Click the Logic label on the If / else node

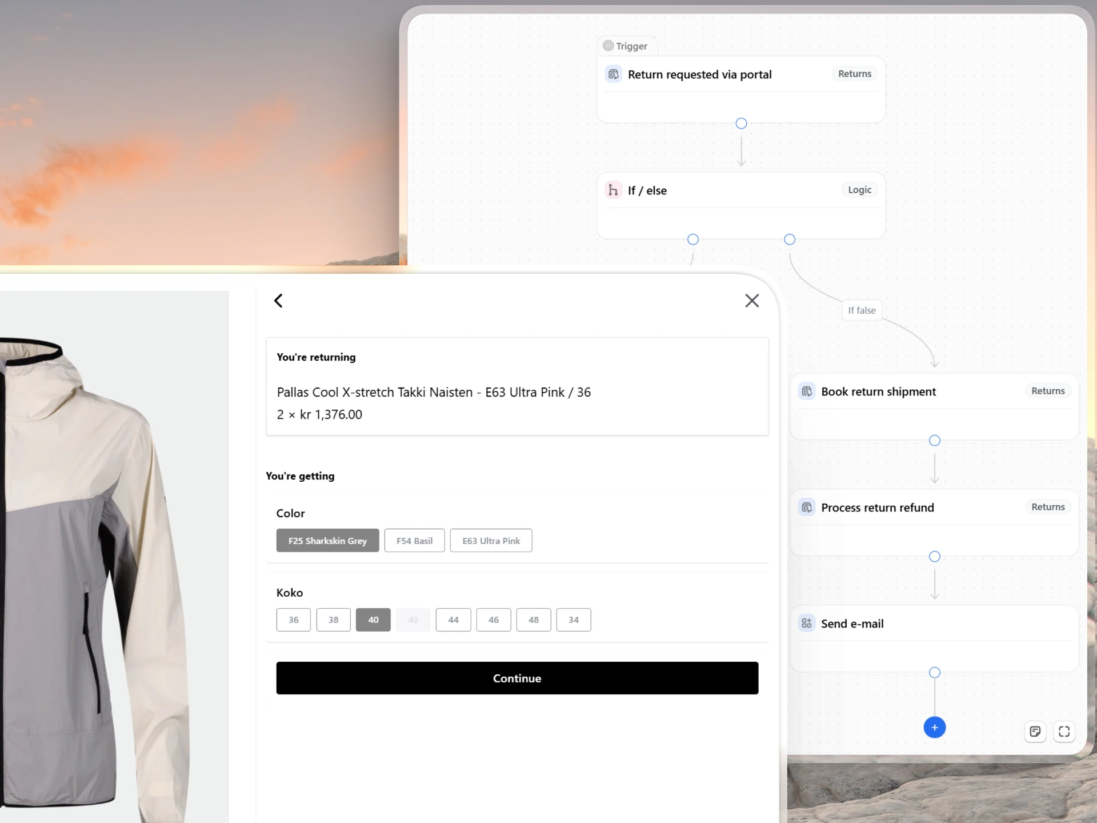859,190
